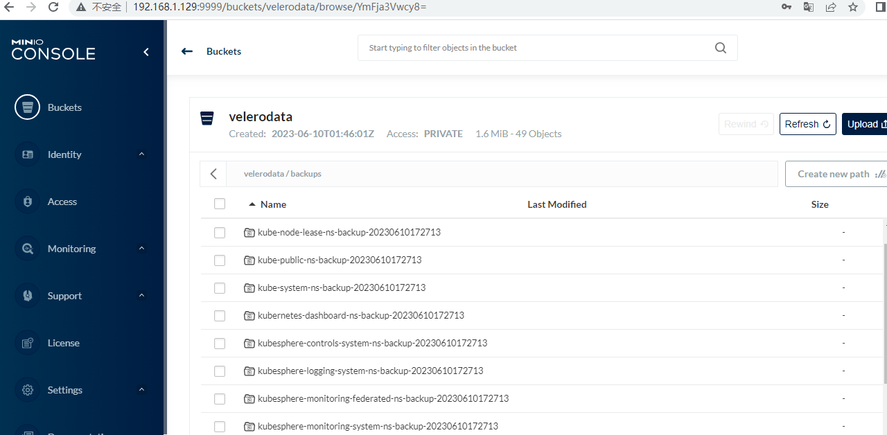Open the Support sidebar menu

coord(64,296)
